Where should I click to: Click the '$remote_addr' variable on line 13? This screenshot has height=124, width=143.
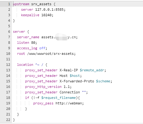click(92, 70)
